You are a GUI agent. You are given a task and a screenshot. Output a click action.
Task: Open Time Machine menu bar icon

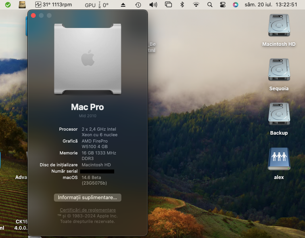click(138, 5)
